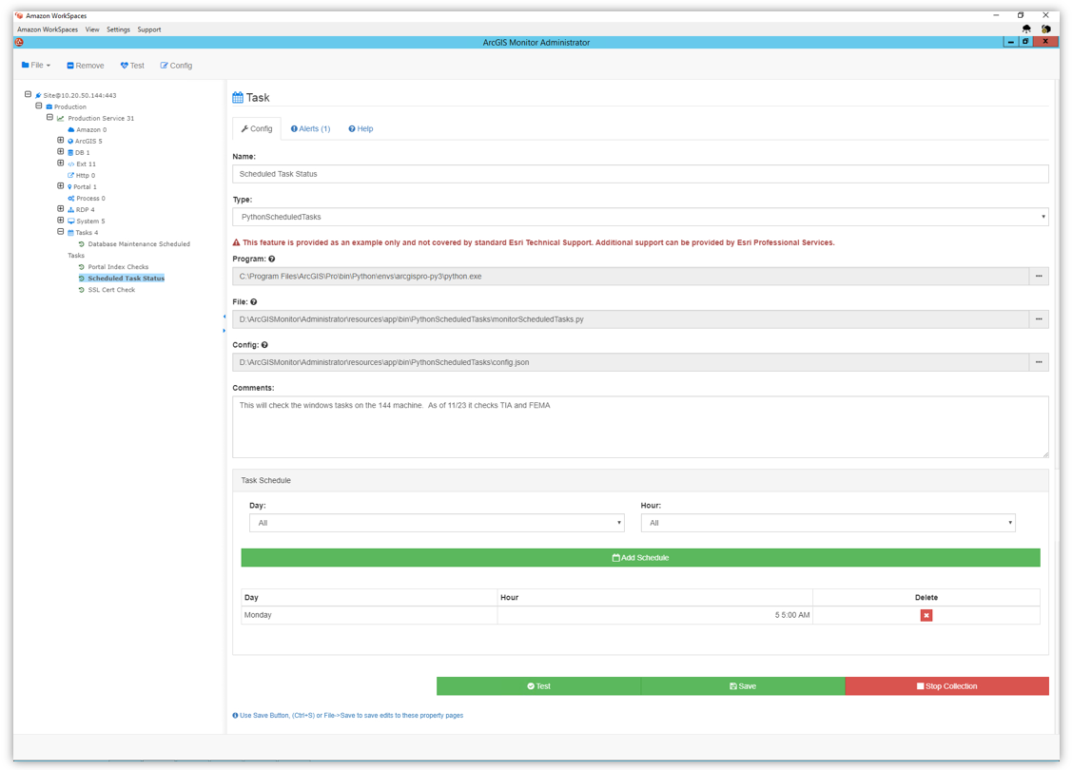This screenshot has width=1072, height=770.
Task: Open the Help tab
Action: [x=361, y=128]
